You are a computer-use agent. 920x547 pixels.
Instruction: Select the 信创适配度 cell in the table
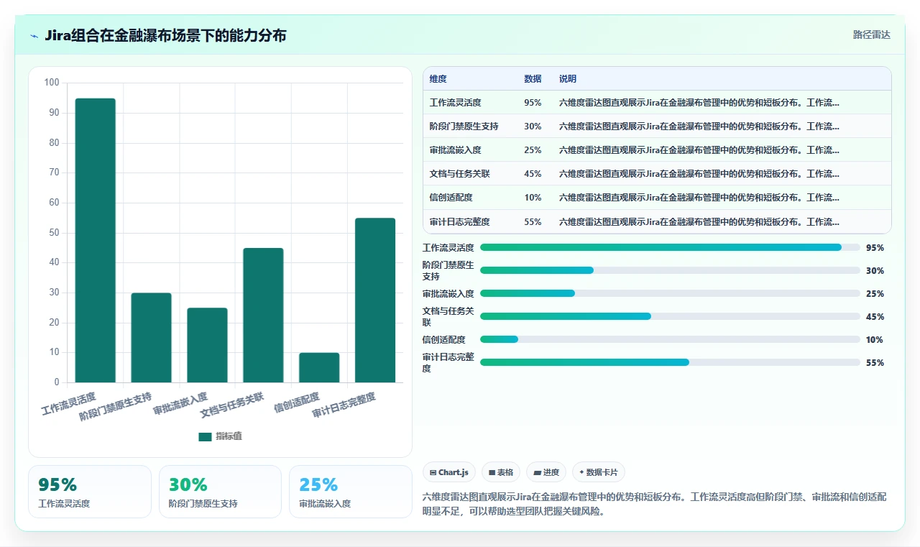471,198
